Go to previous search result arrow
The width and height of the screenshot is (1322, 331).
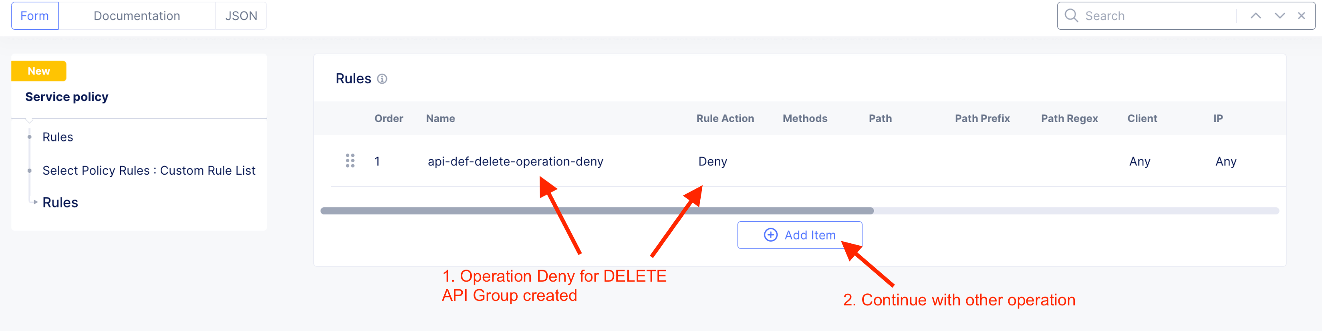tap(1255, 16)
